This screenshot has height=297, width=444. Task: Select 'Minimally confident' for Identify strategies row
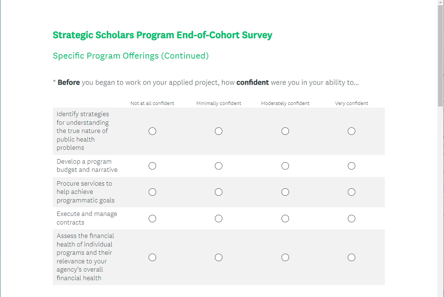[x=219, y=131]
